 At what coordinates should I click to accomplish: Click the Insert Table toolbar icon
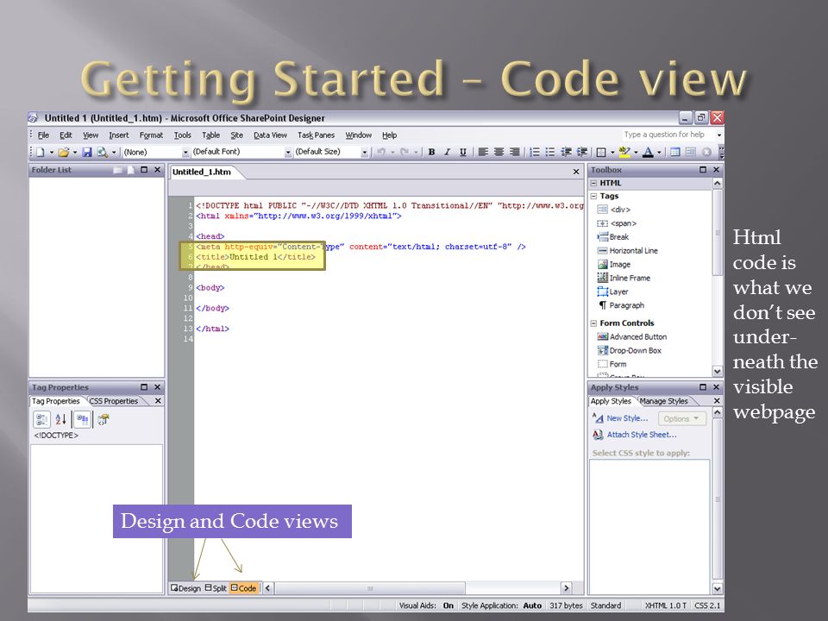(x=674, y=152)
